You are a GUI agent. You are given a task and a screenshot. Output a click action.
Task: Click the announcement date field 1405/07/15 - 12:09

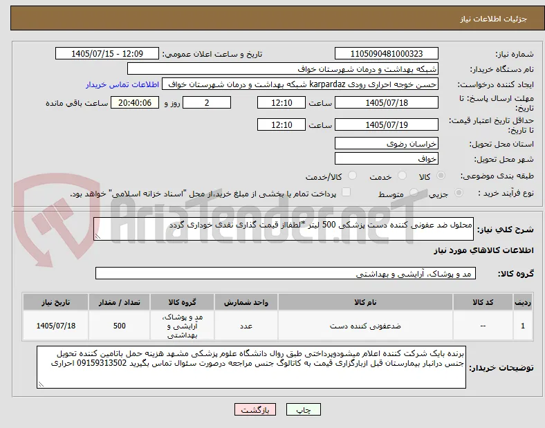coord(107,53)
